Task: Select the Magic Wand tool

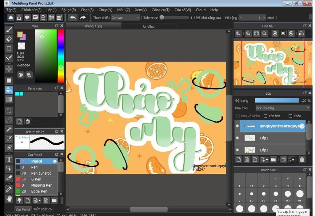Action: [9, 129]
